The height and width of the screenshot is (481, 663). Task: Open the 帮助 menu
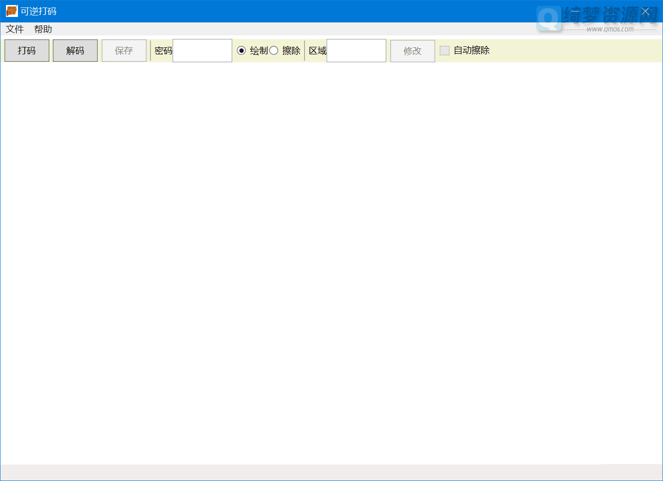pos(43,29)
